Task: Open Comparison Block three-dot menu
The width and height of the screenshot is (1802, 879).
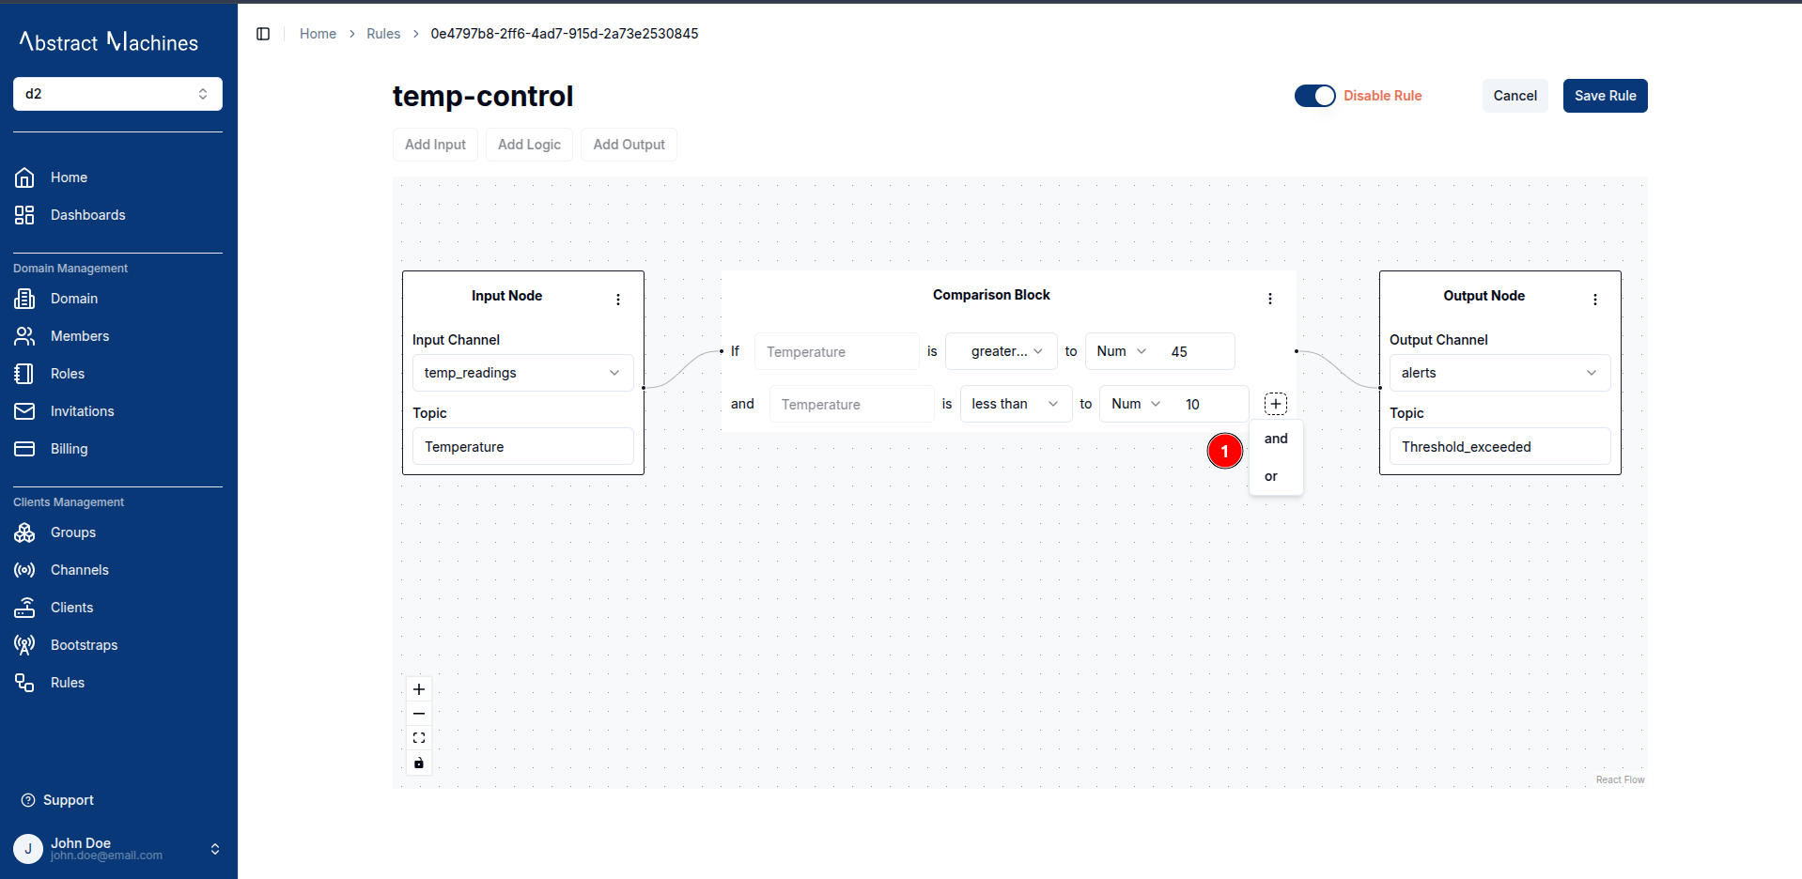Action: pos(1270,299)
